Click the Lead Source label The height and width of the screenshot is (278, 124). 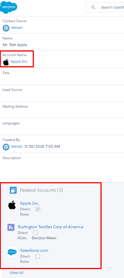tap(12, 90)
